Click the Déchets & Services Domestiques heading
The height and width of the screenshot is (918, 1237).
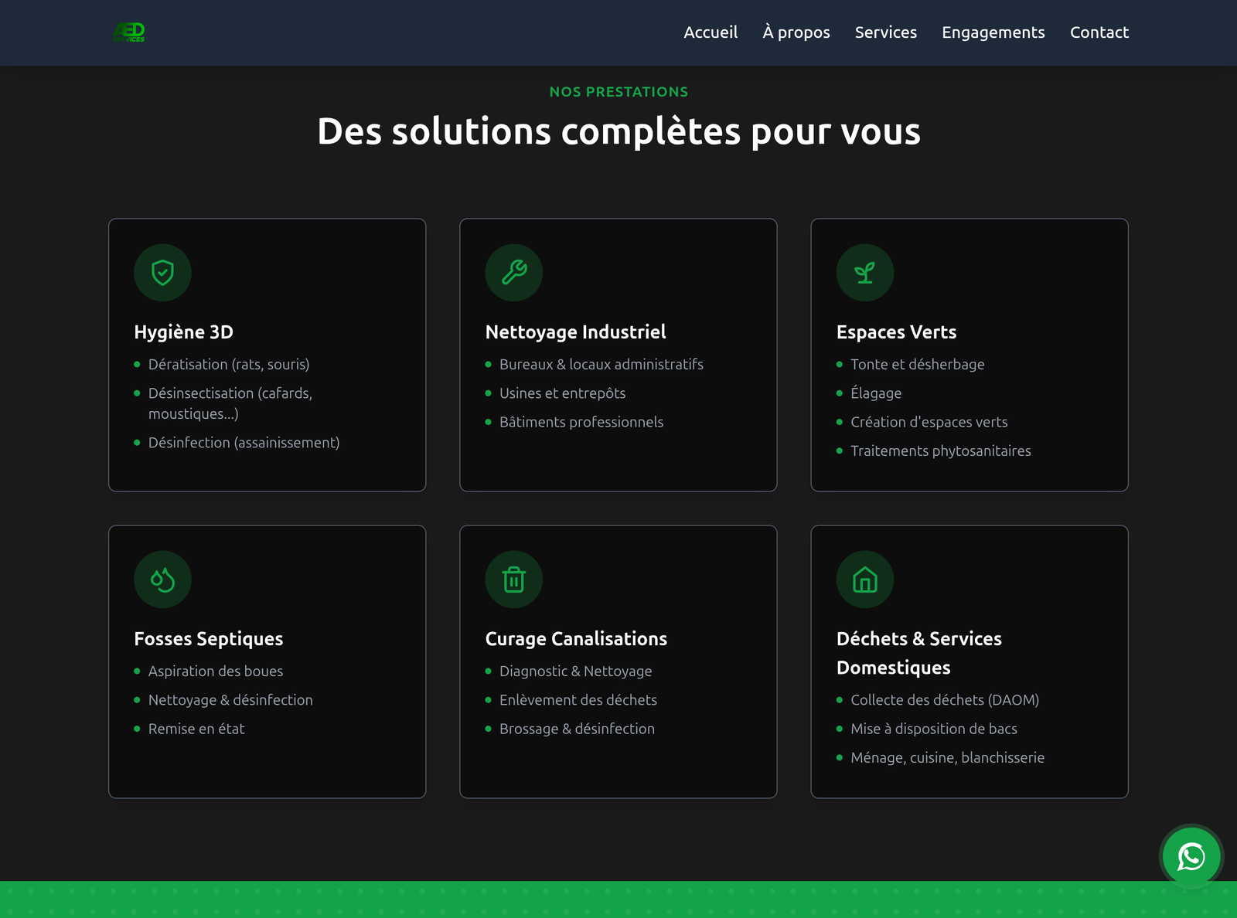[919, 653]
